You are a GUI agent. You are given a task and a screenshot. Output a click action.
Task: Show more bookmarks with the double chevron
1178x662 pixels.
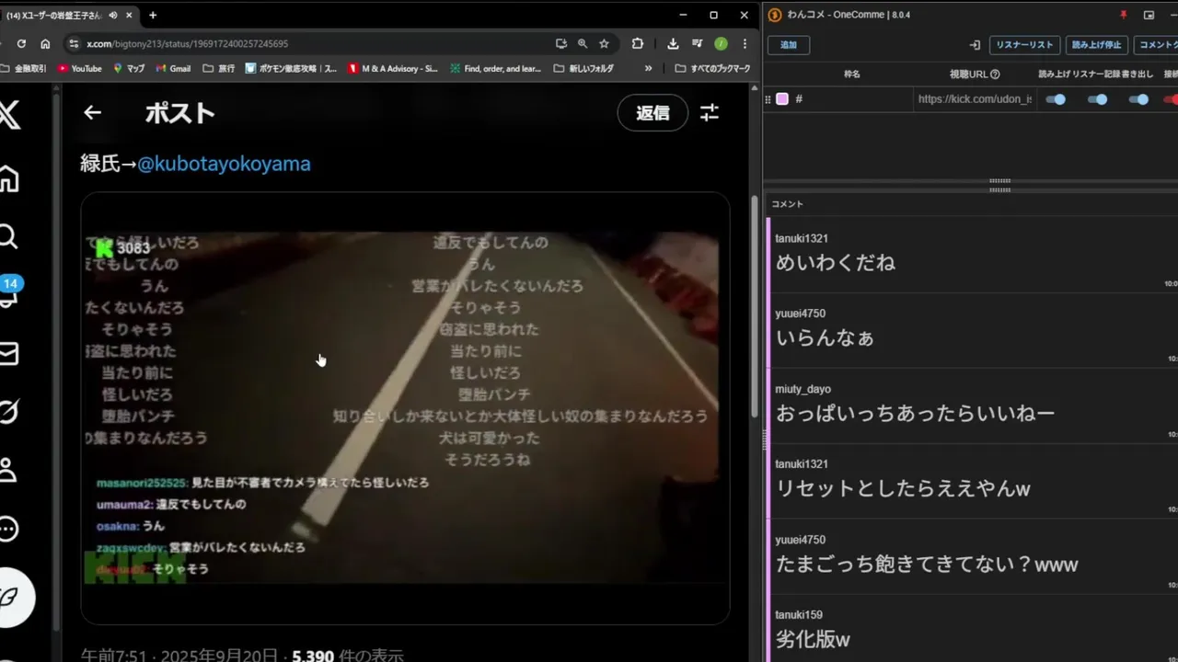pos(648,68)
